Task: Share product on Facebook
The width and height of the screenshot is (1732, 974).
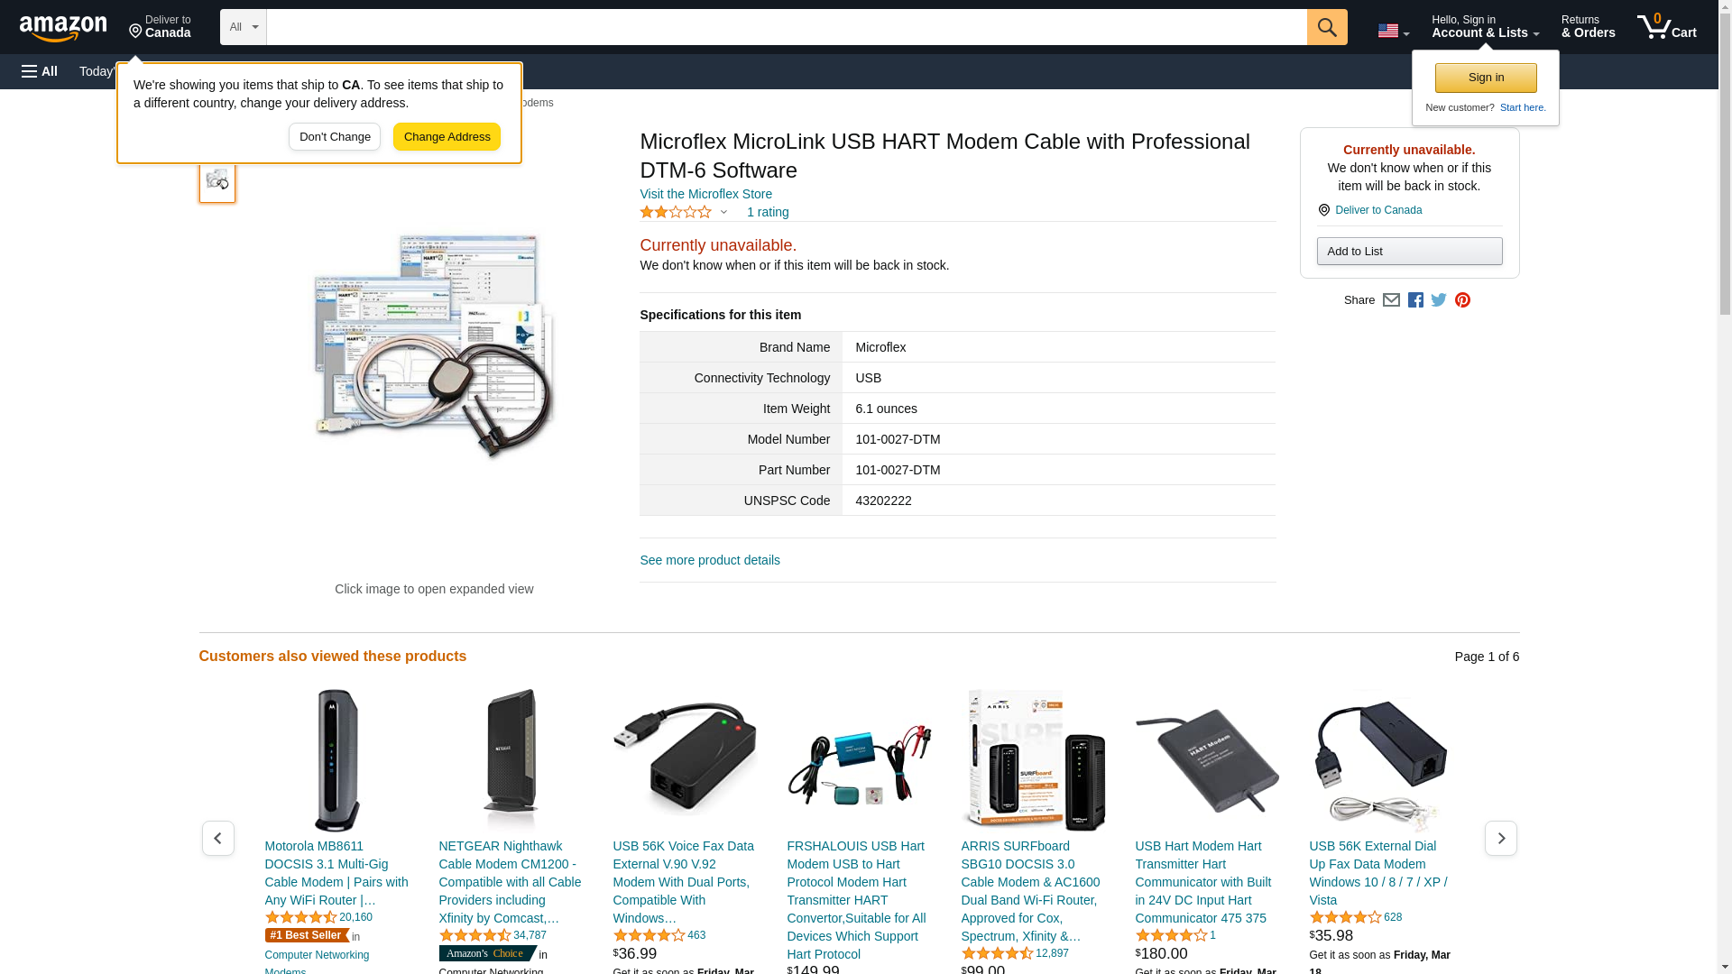Action: tap(1415, 300)
